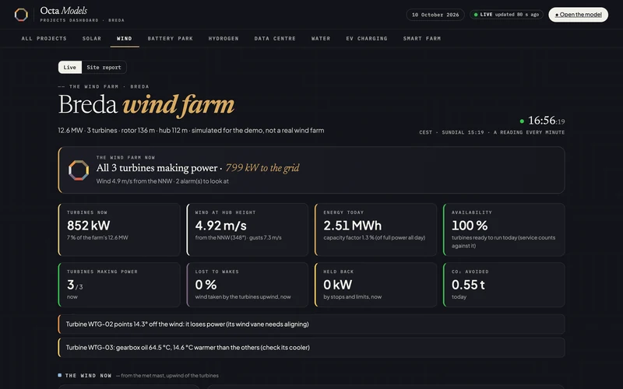Open the Water tab

(x=321, y=38)
